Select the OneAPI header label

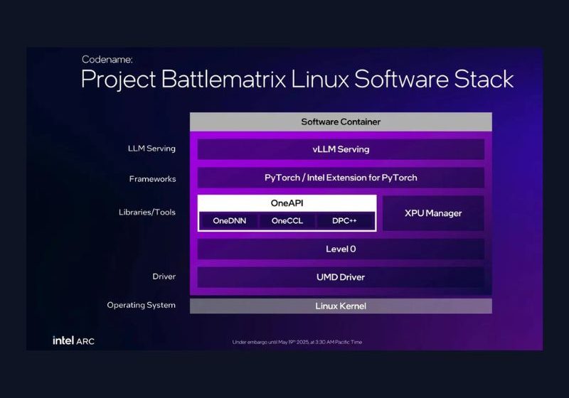[x=287, y=203]
